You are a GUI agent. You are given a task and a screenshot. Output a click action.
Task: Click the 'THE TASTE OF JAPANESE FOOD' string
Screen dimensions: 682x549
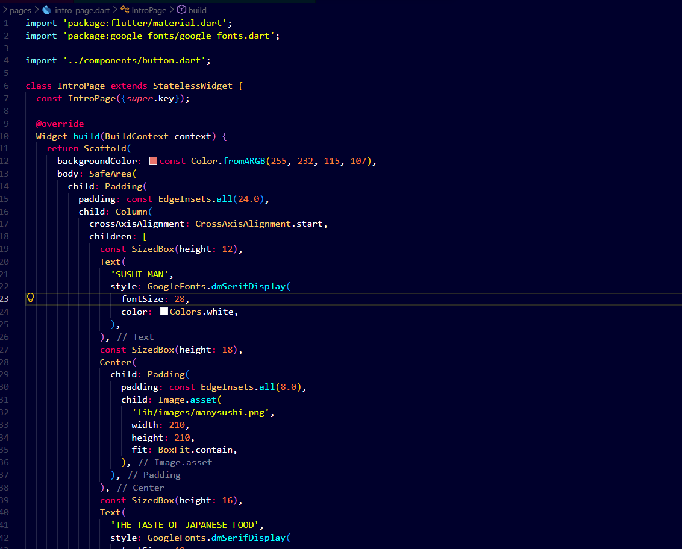pyautogui.click(x=184, y=525)
